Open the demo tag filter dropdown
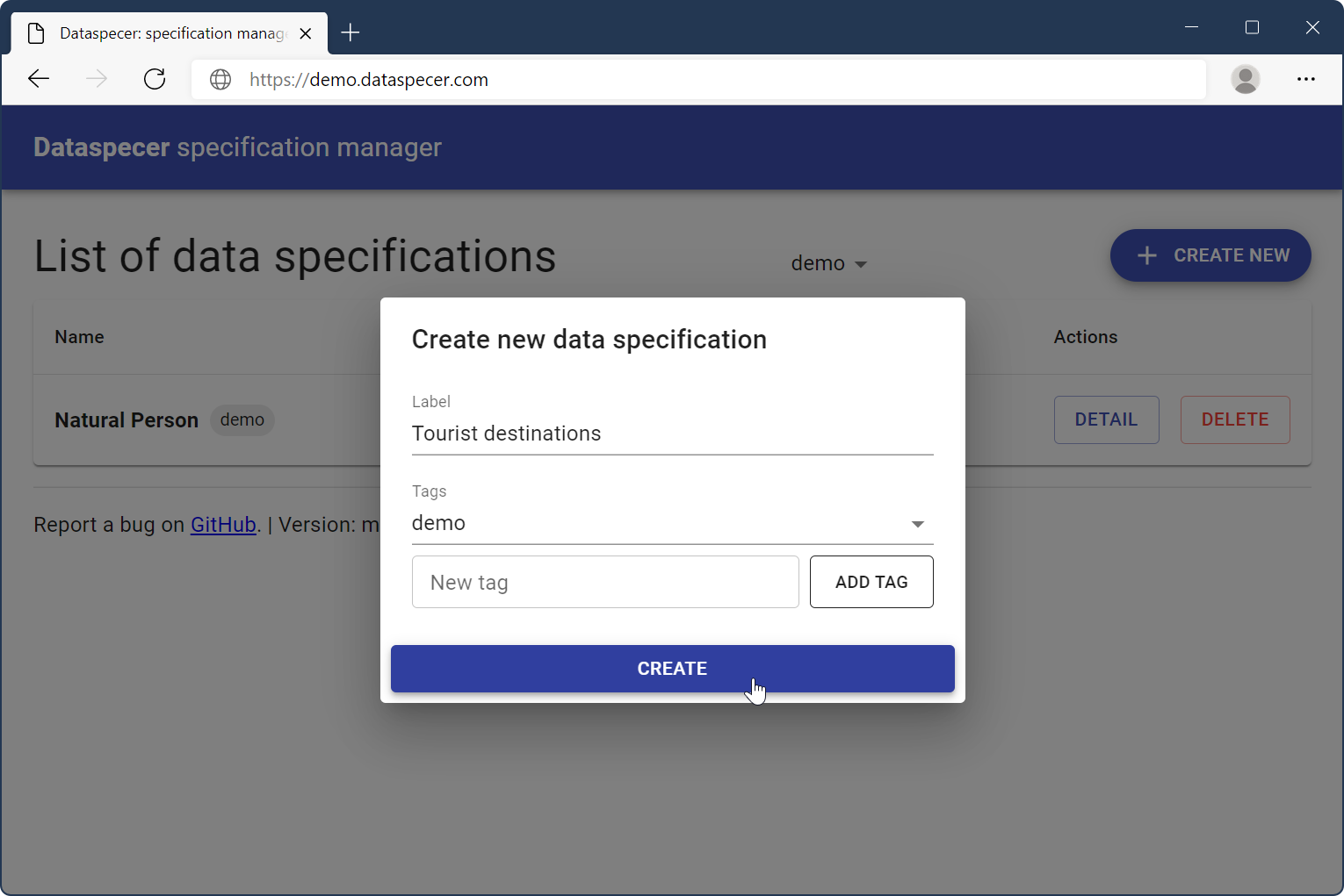Viewport: 1344px width, 896px height. coord(828,263)
